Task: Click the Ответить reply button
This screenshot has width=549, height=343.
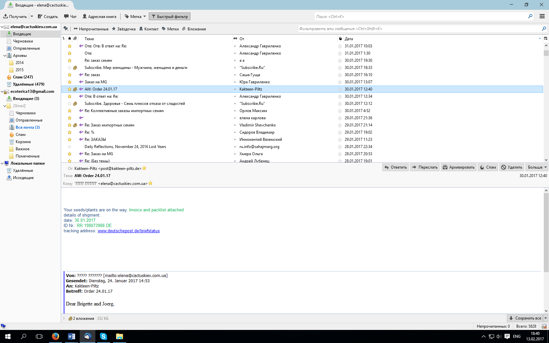Action: [396, 167]
